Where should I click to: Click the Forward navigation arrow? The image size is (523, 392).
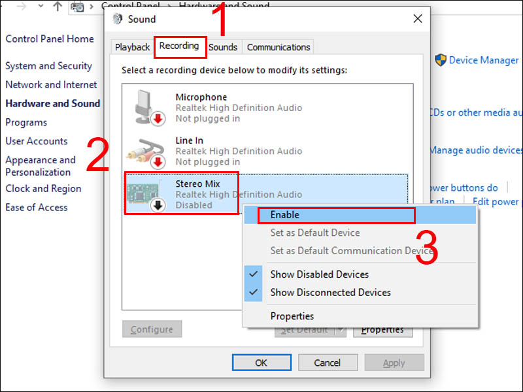coord(21,5)
